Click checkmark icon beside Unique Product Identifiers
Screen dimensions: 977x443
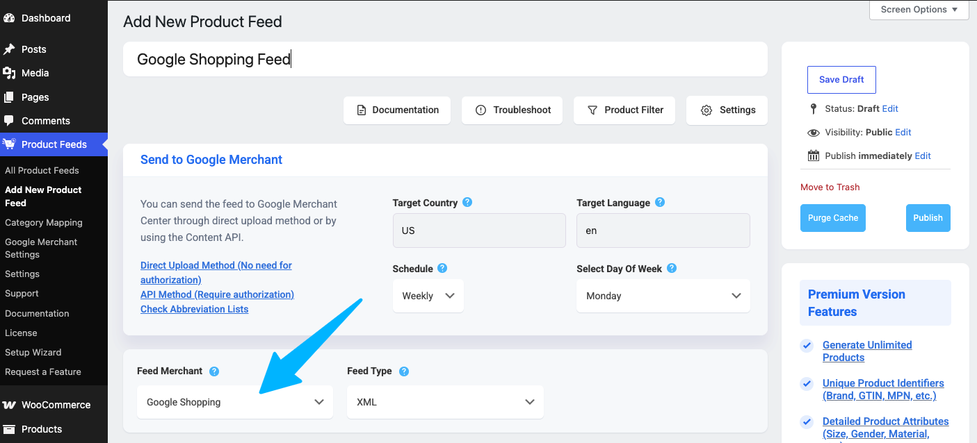(807, 383)
